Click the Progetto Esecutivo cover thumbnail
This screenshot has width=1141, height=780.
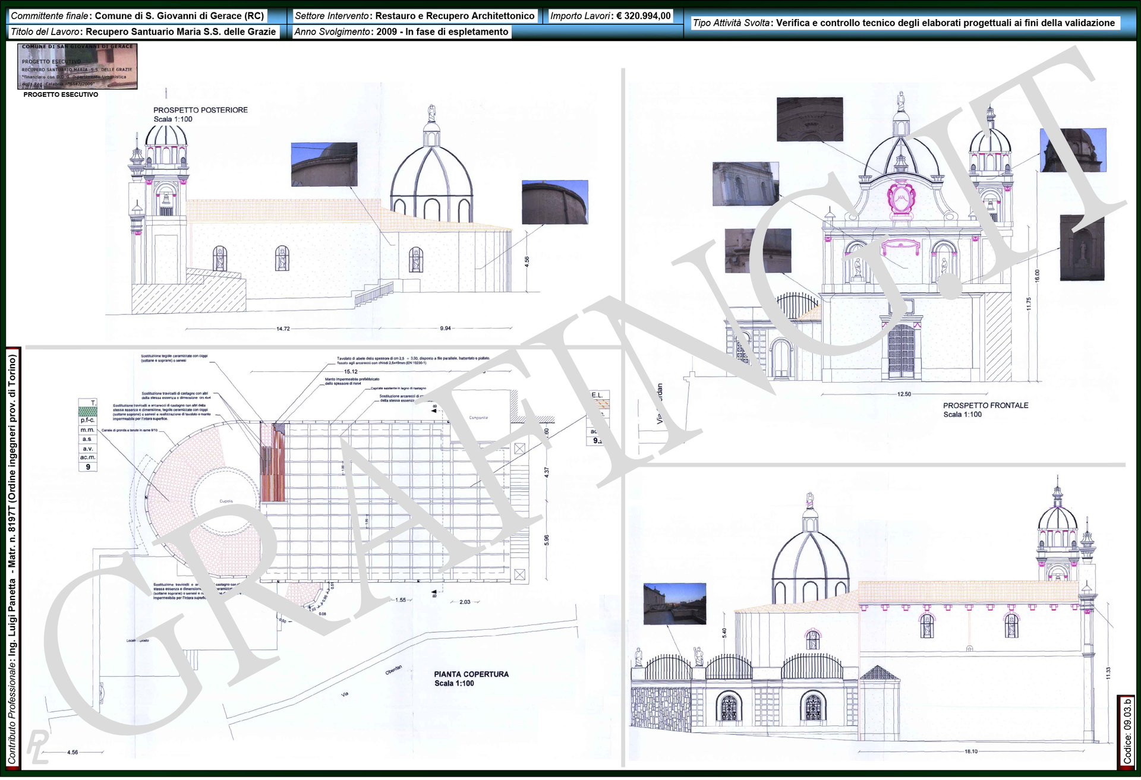click(x=77, y=66)
